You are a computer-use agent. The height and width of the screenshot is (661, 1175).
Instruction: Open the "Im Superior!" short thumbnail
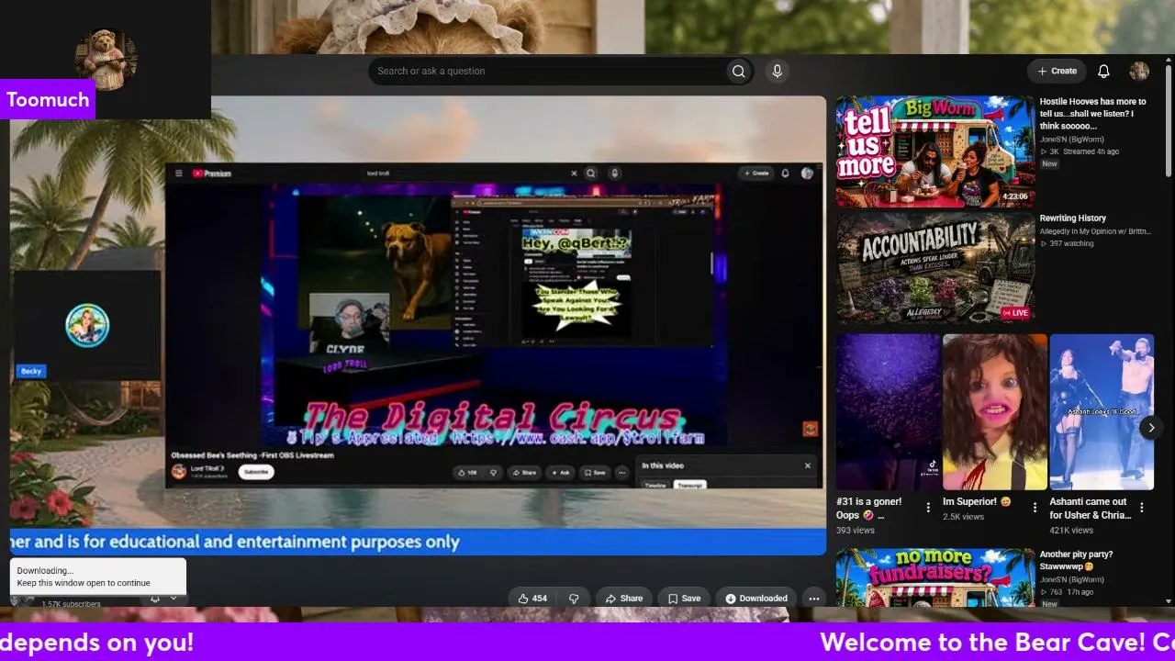point(995,411)
